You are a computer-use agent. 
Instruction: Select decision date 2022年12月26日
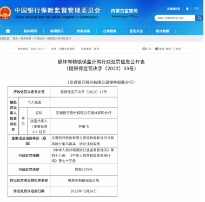pos(83,191)
